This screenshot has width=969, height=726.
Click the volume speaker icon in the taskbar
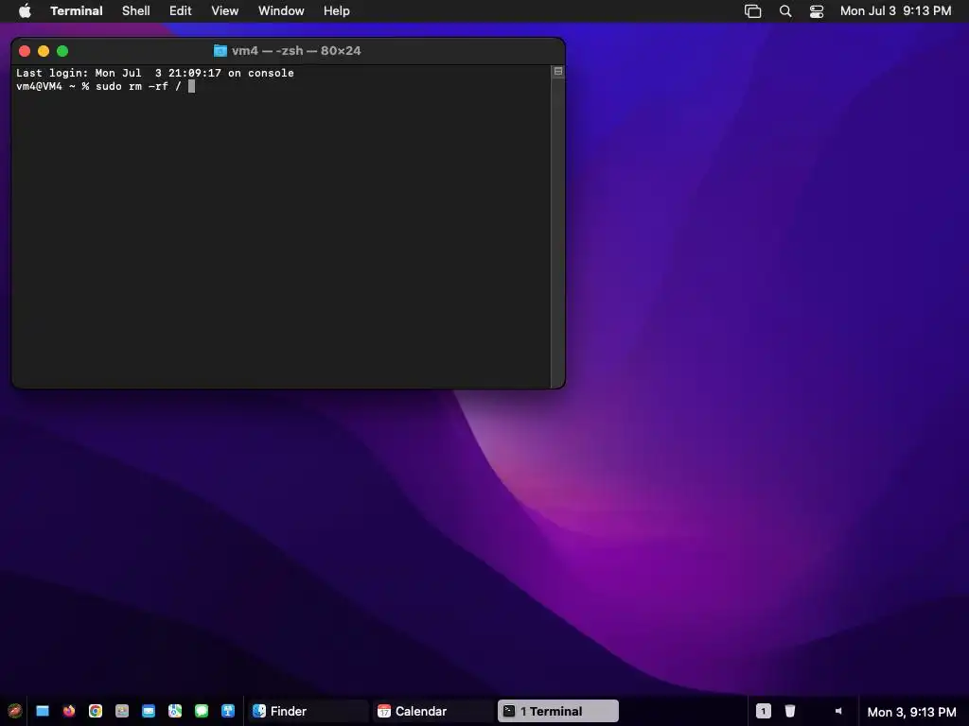(838, 711)
